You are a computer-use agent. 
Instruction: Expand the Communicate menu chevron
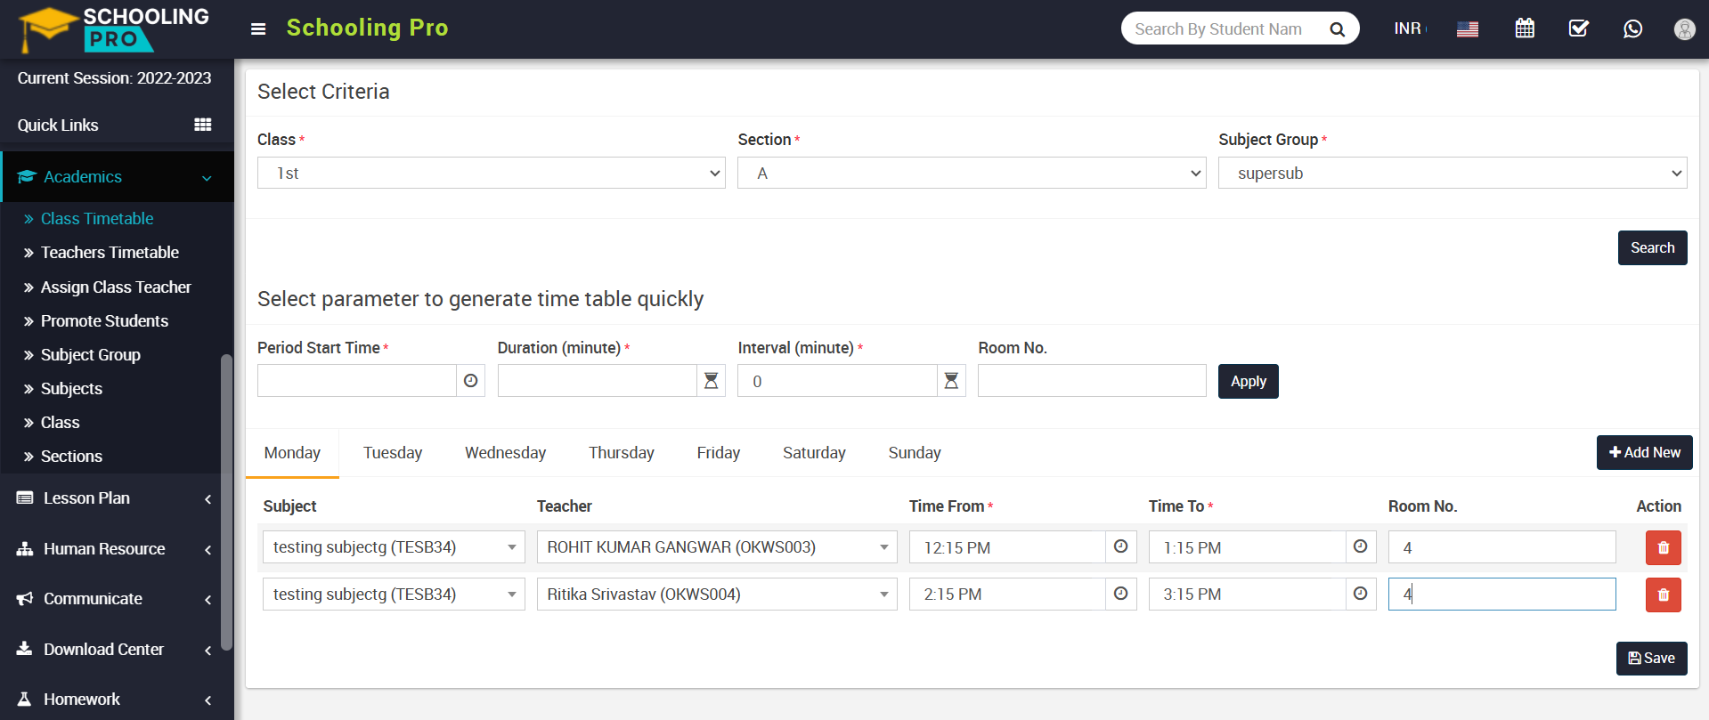pos(208,600)
